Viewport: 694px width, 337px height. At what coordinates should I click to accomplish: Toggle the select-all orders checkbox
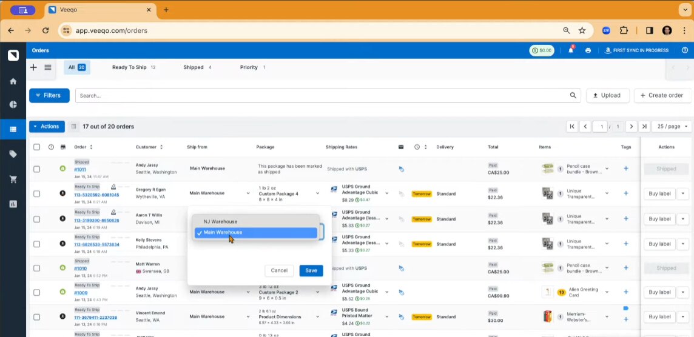[37, 147]
